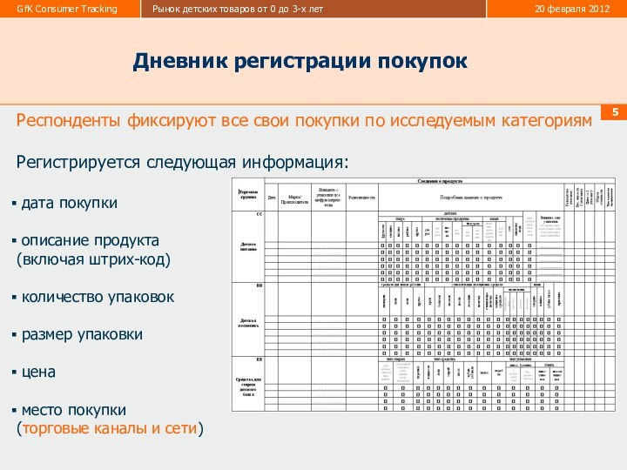The height and width of the screenshot is (470, 627).
Task: Click the slide number 5 badge
Action: pos(615,113)
